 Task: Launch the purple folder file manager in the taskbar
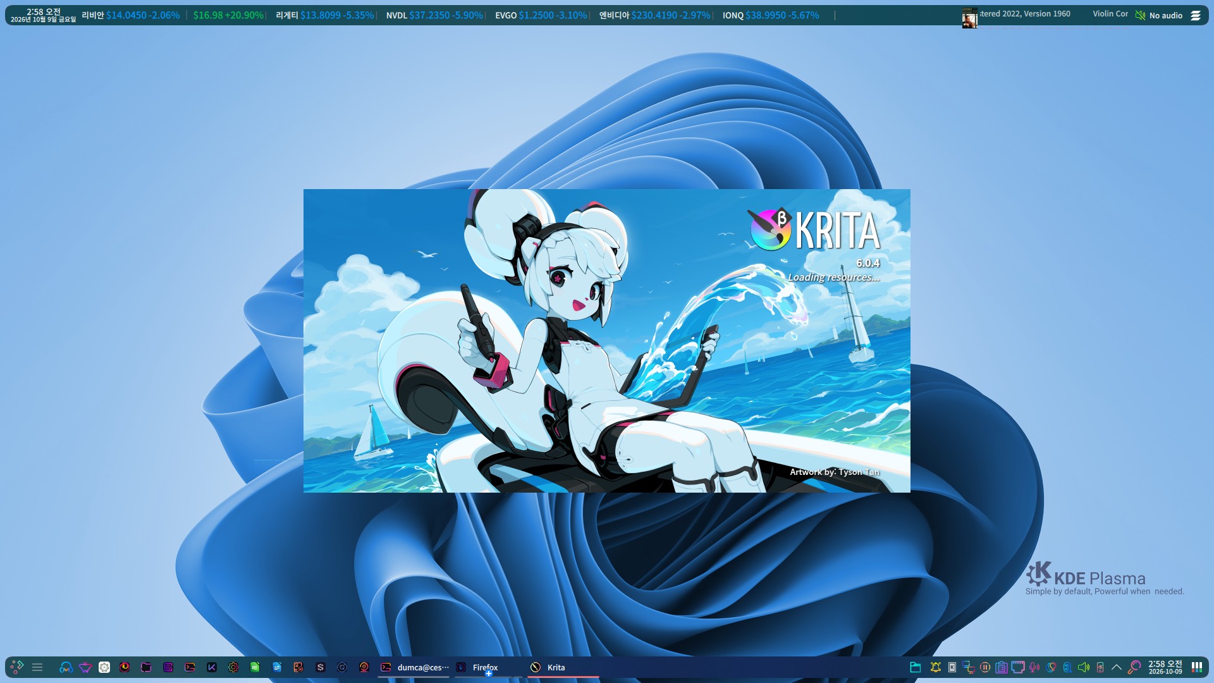[146, 667]
